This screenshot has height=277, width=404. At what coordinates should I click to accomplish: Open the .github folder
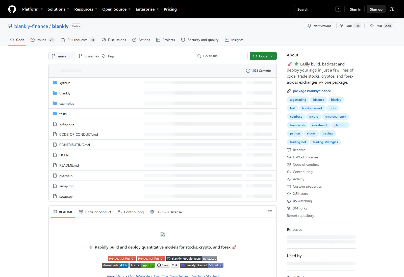65,83
